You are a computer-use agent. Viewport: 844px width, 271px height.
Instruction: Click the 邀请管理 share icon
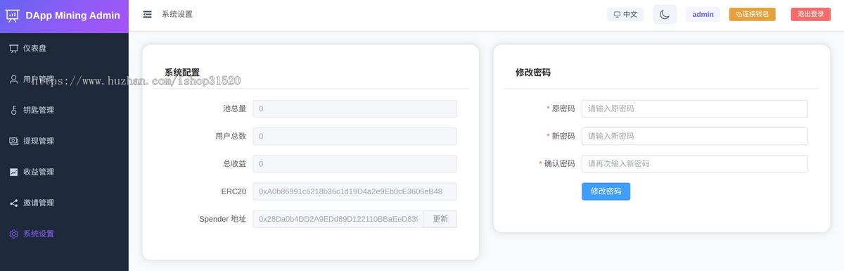pyautogui.click(x=13, y=203)
